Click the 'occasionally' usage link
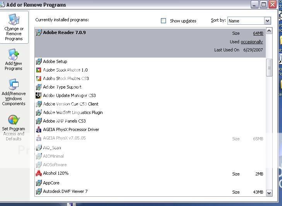This screenshot has height=206, width=282. [x=252, y=42]
